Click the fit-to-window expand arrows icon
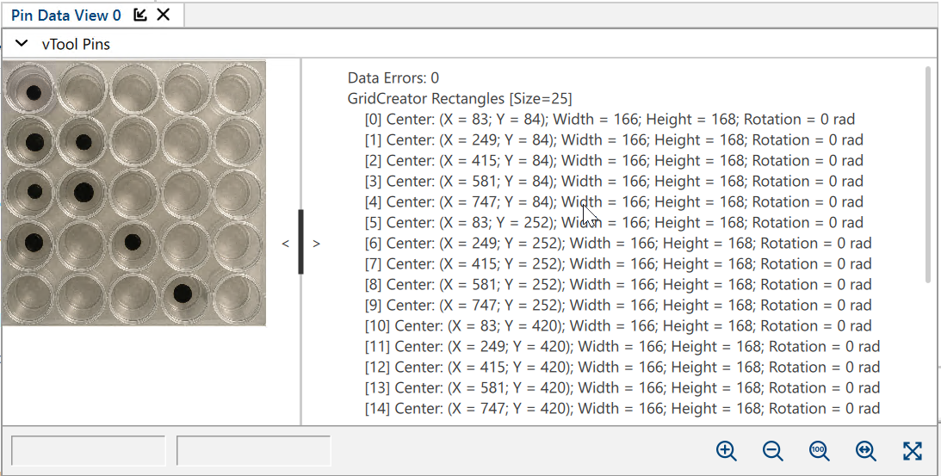The width and height of the screenshot is (941, 476). pyautogui.click(x=913, y=451)
